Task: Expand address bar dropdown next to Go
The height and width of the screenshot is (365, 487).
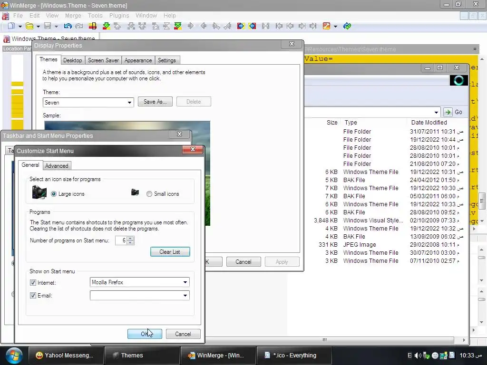Action: (x=437, y=112)
